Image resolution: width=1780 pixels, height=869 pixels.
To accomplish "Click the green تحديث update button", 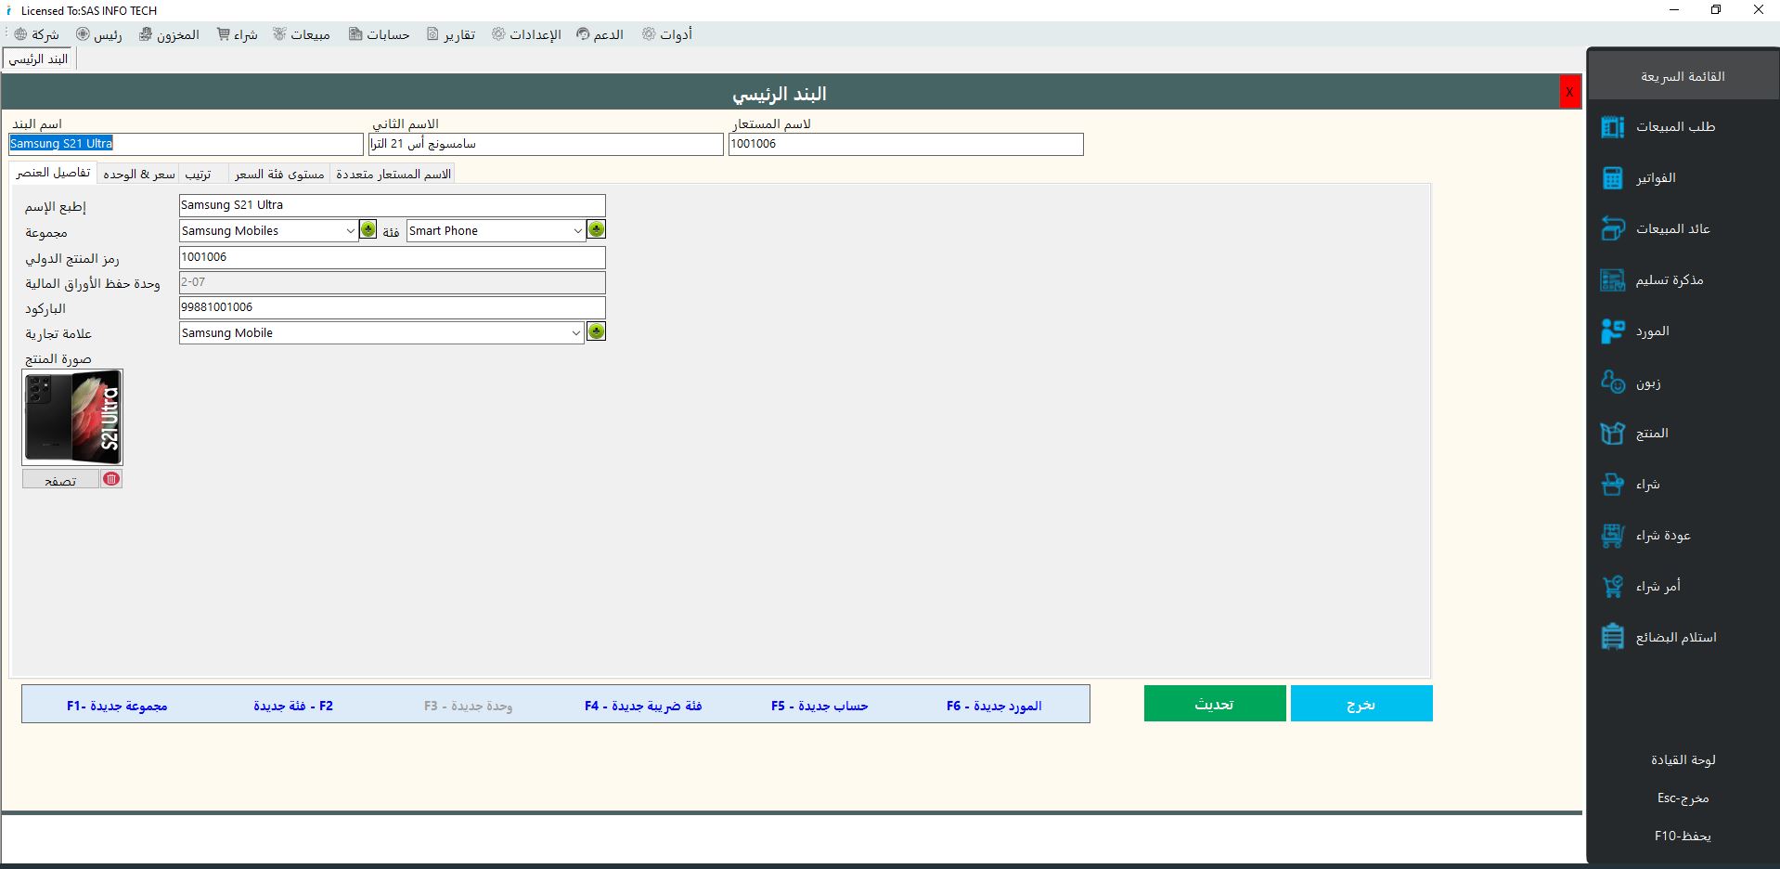I will (x=1215, y=704).
